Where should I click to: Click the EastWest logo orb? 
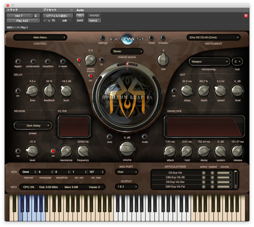pyautogui.click(x=127, y=39)
